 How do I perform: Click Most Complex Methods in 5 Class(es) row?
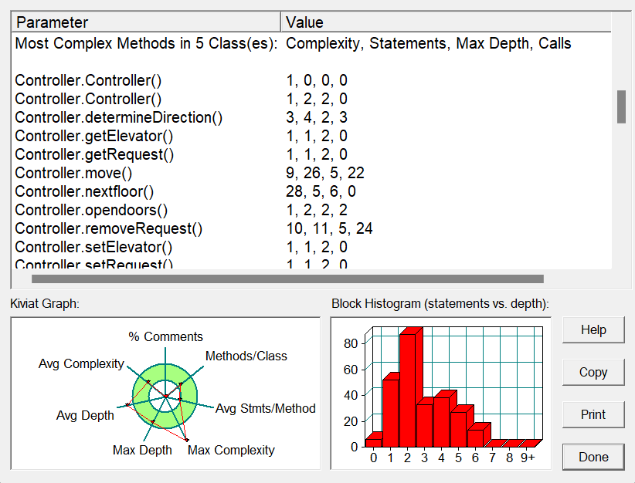tap(312, 43)
